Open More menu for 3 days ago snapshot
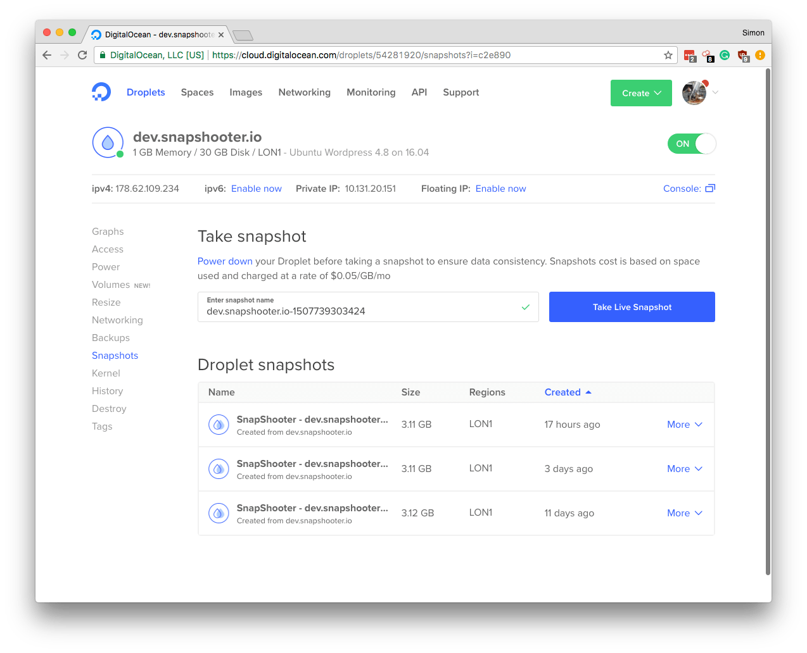Image resolution: width=807 pixels, height=653 pixels. pyautogui.click(x=685, y=469)
